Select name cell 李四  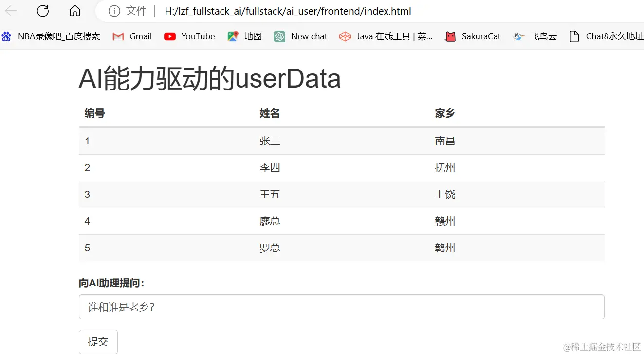click(x=270, y=168)
